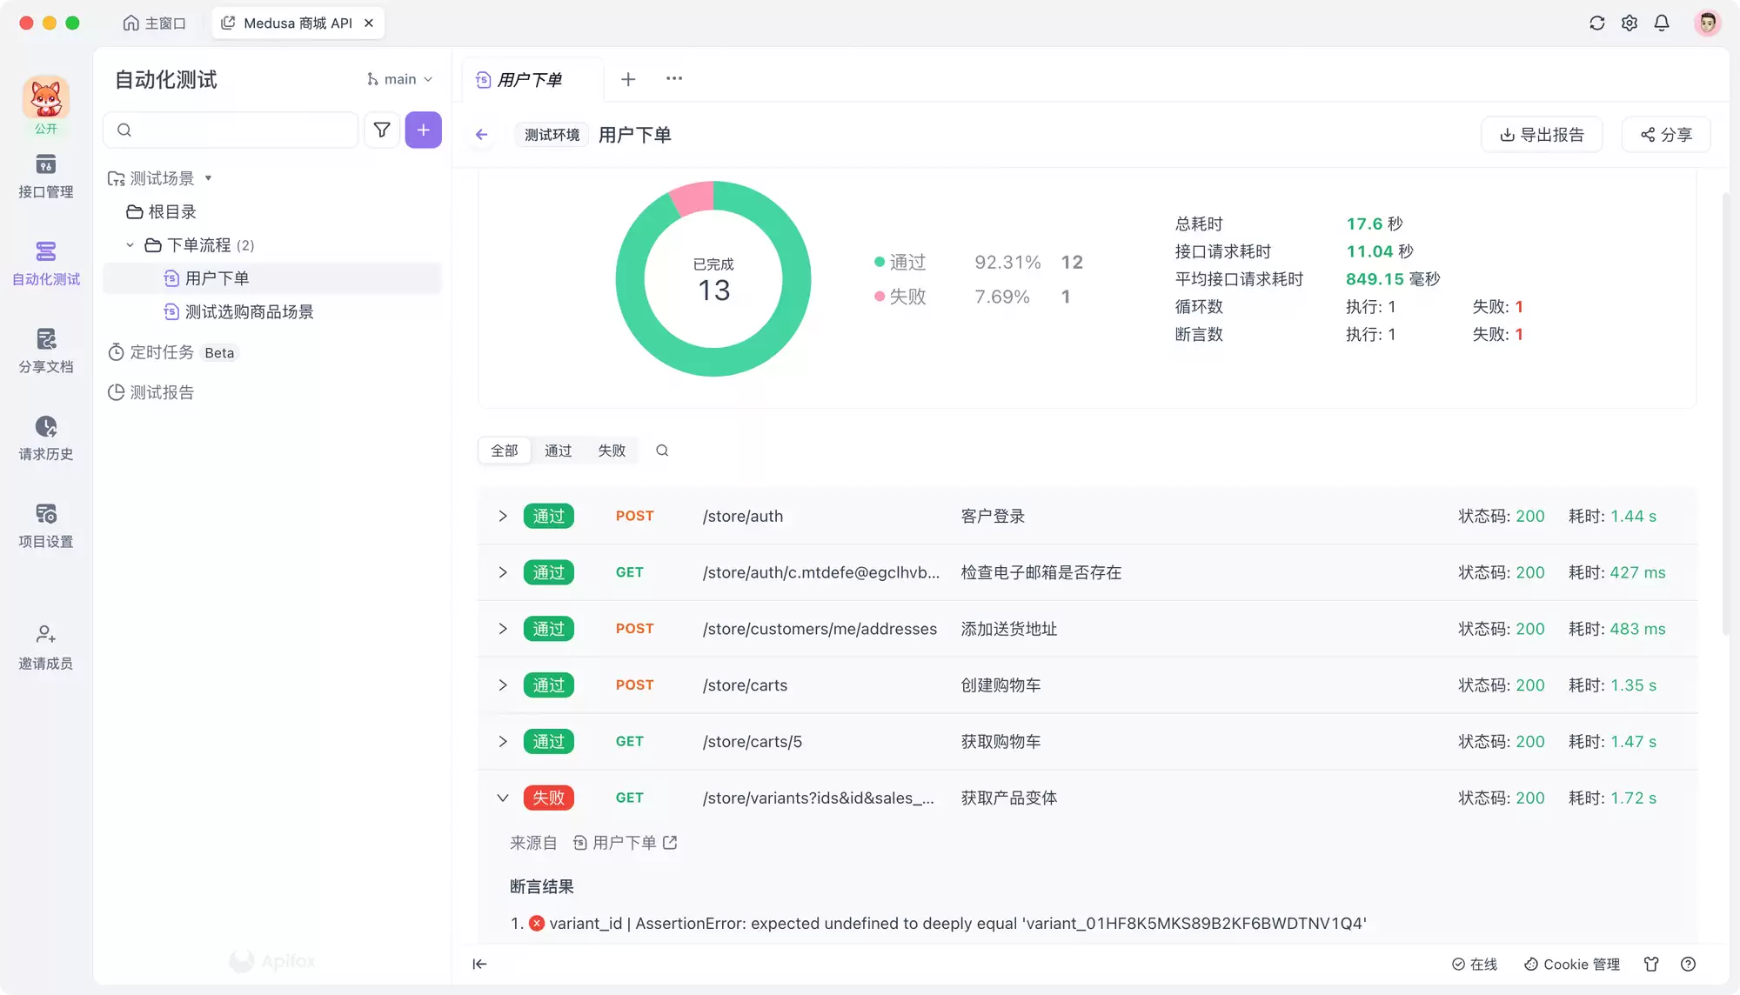Filter results to 通过
Image resolution: width=1740 pixels, height=995 pixels.
click(558, 451)
